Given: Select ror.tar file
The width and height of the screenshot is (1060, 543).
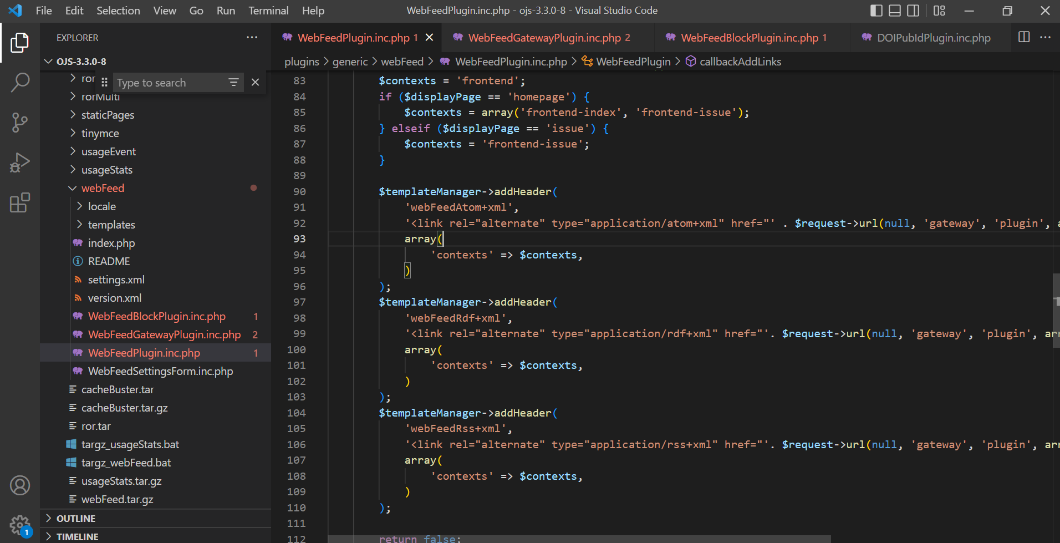Looking at the screenshot, I should 155,426.
